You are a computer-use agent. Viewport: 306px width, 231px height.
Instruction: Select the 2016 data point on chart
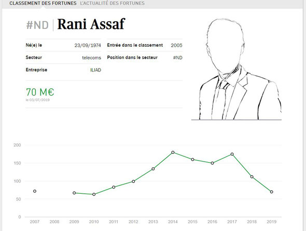pyautogui.click(x=212, y=163)
